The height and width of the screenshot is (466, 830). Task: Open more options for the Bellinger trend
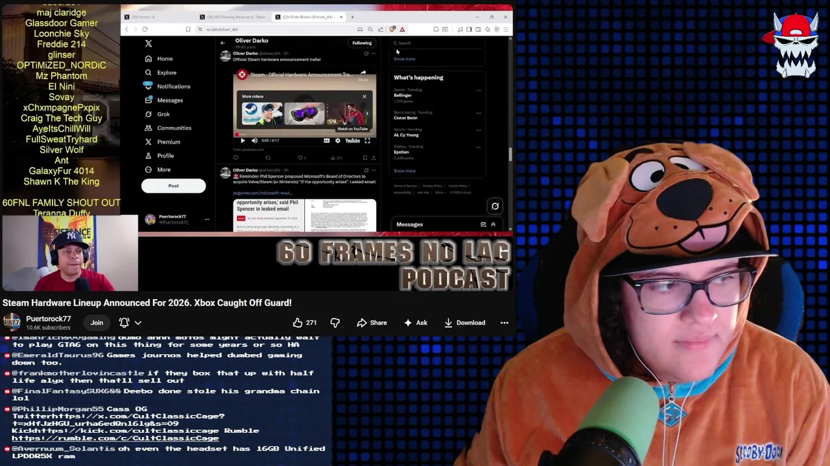coord(479,91)
